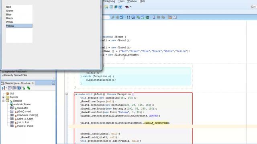Click the first greyed flag icon after the bookmark
The width and height of the screenshot is (257, 144).
point(159,17)
